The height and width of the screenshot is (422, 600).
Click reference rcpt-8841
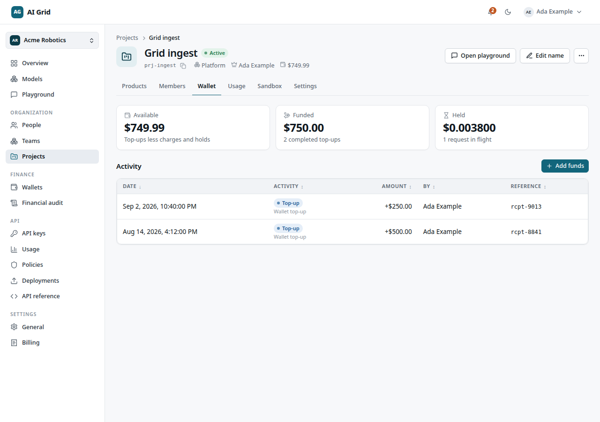(x=526, y=232)
